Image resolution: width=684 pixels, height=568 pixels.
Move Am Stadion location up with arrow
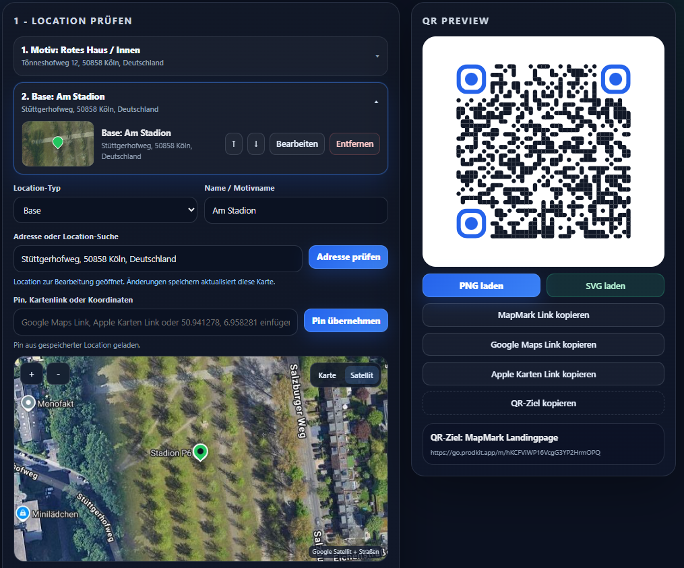234,144
